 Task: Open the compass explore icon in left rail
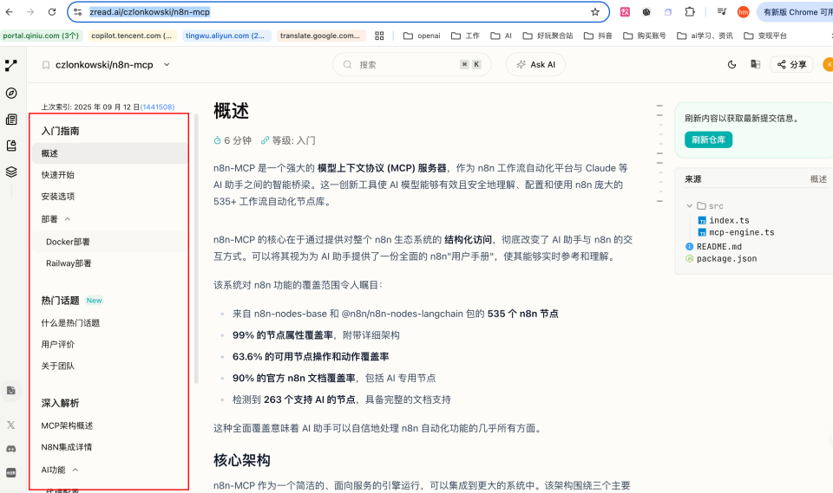pos(11,93)
